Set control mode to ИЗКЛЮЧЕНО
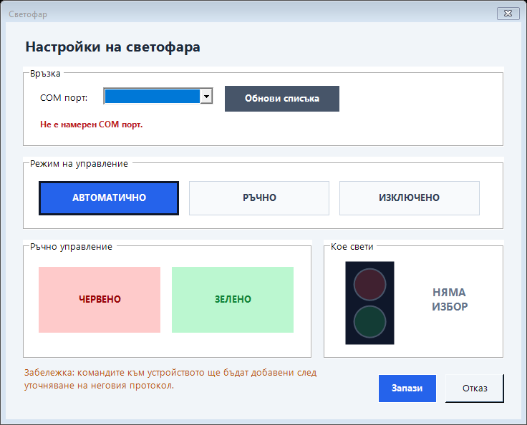The height and width of the screenshot is (425, 527). click(x=410, y=198)
